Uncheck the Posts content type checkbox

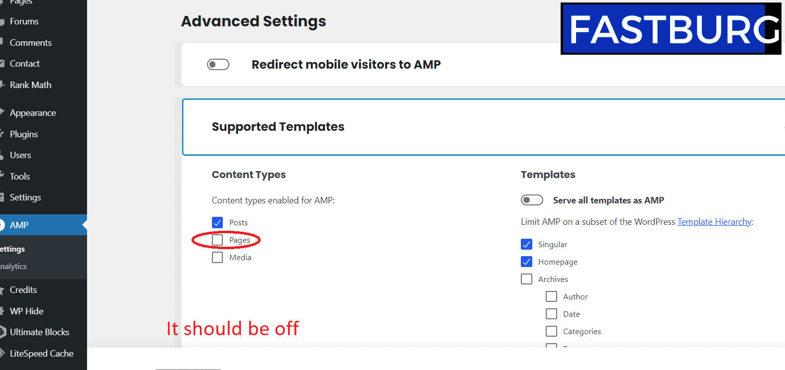pos(217,222)
